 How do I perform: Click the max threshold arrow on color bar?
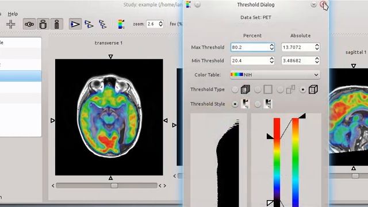coord(270,136)
